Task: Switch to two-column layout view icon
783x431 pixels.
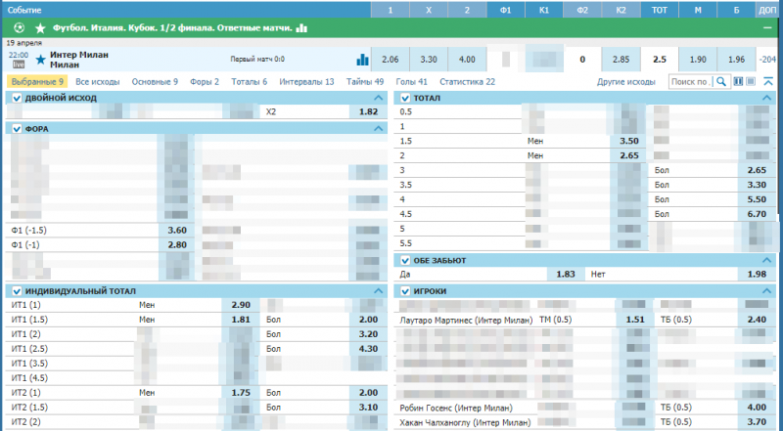Action: 740,82
